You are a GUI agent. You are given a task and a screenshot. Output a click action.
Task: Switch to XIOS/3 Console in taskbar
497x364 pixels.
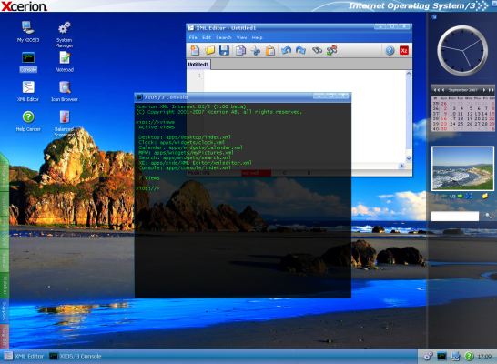click(76, 357)
